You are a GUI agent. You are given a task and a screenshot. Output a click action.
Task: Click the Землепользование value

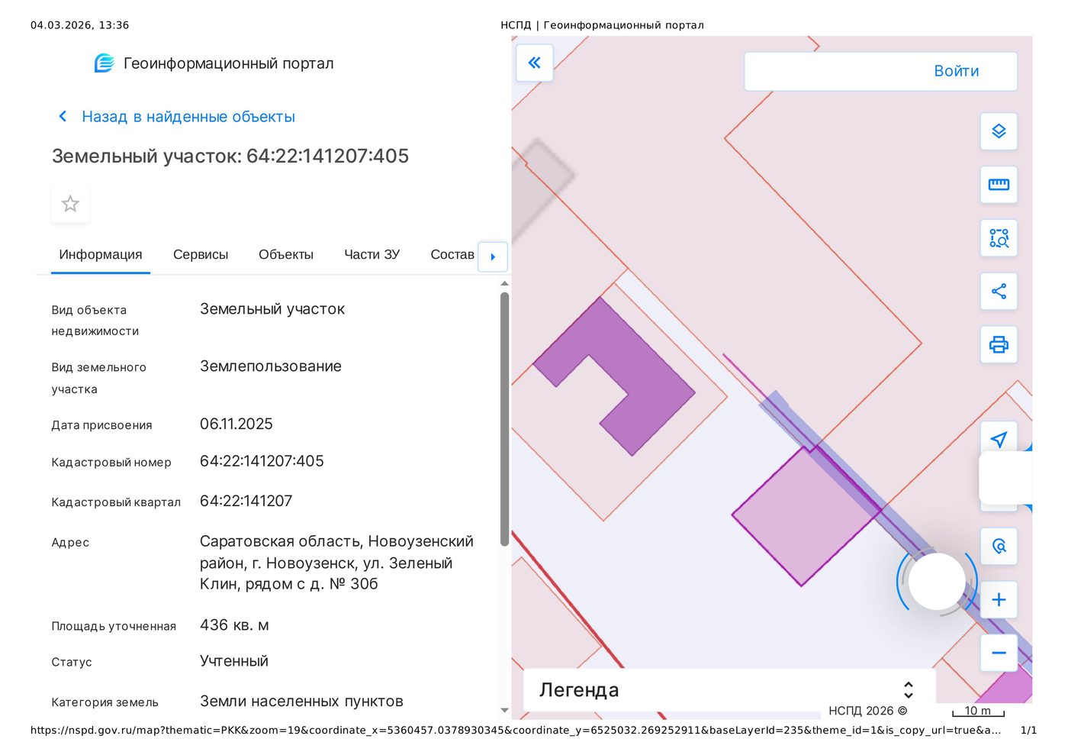coord(271,366)
